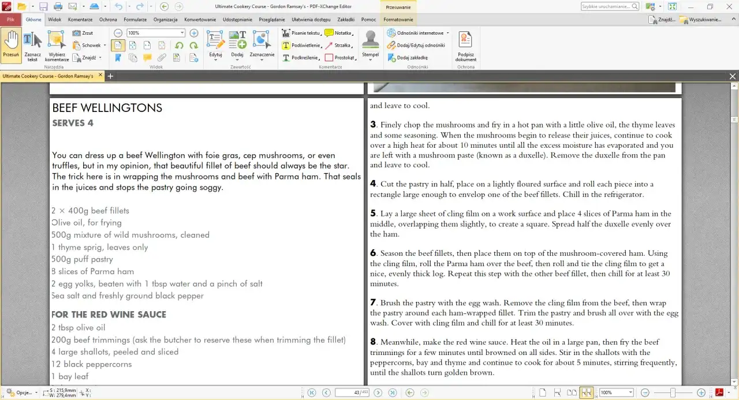Click the Szybkie uruchamianie search field
Image resolution: width=739 pixels, height=400 pixels.
coord(610,6)
